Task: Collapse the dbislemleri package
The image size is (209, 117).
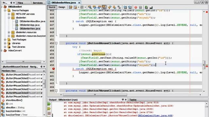Action: (9, 18)
